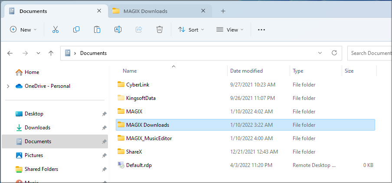Go back with the Back arrow

pos(10,53)
